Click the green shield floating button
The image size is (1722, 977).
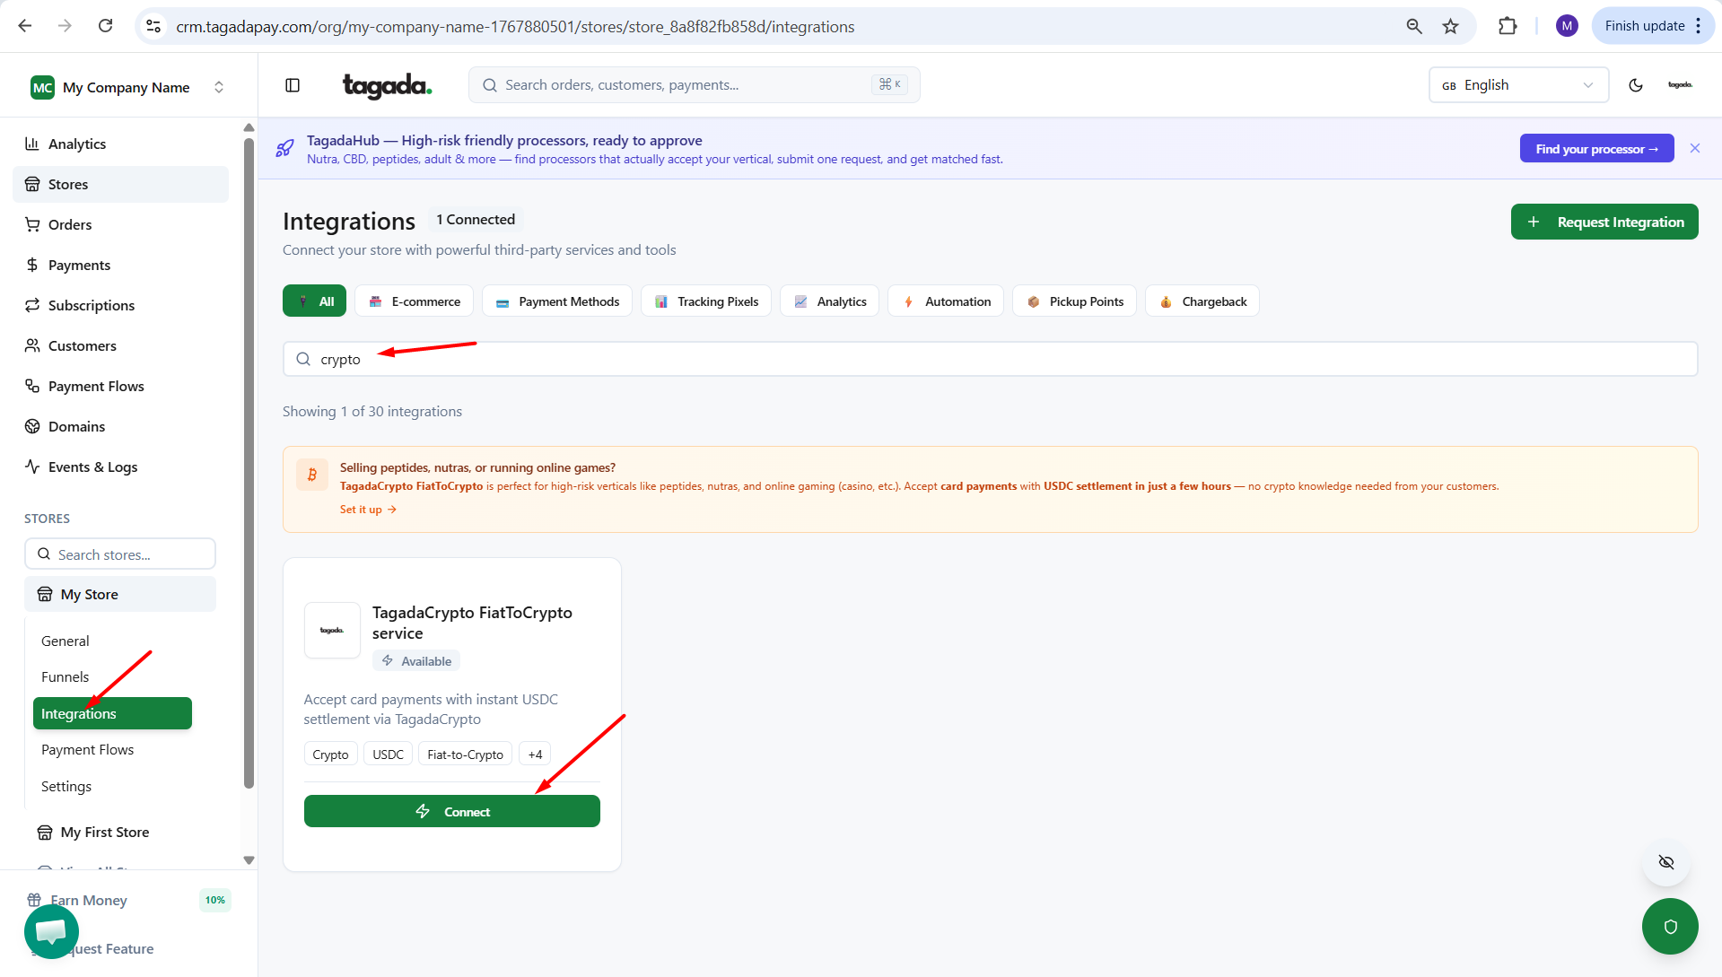point(1670,927)
